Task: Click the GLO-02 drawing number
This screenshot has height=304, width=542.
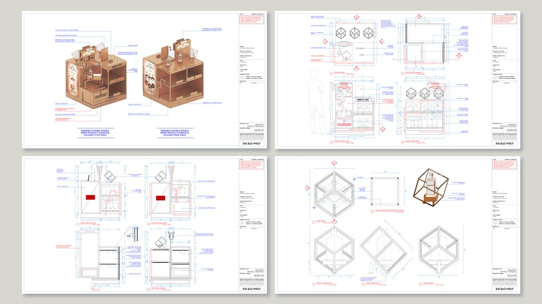Action: pos(512,275)
